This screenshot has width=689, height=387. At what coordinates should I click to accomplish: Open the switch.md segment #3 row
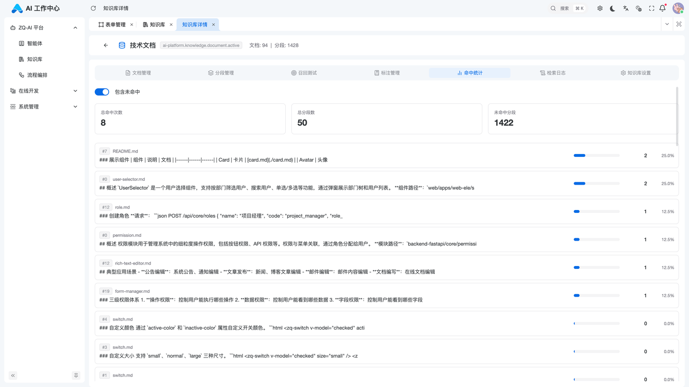[x=387, y=352]
